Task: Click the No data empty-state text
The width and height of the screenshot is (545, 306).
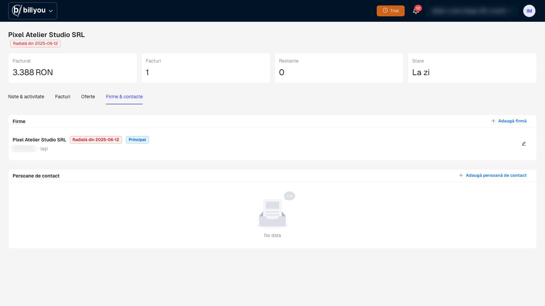Action: (x=272, y=235)
